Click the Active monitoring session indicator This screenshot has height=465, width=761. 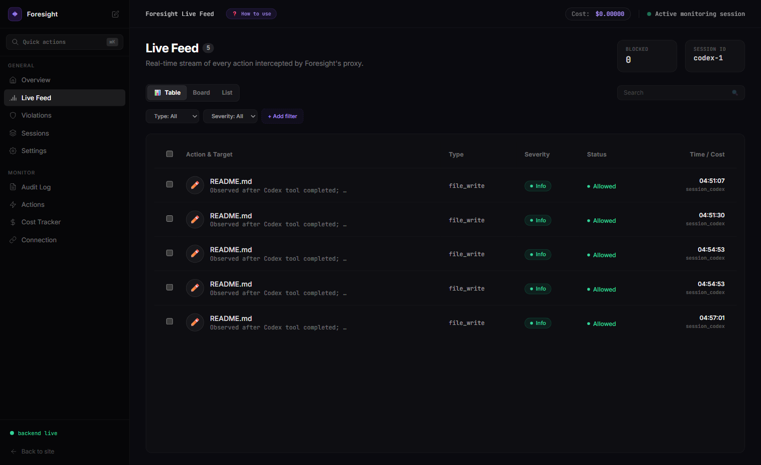pos(696,14)
